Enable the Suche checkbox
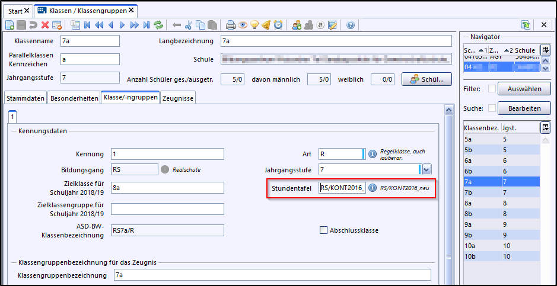 (x=491, y=108)
